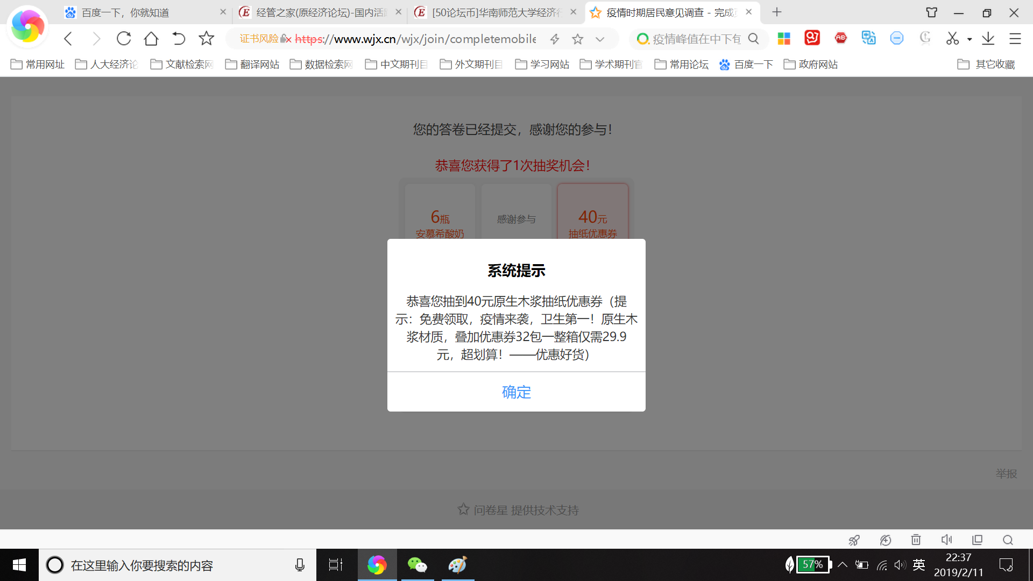Image resolution: width=1033 pixels, height=581 pixels.
Task: Open the 翻译网站 bookmarks folder
Action: click(x=252, y=65)
